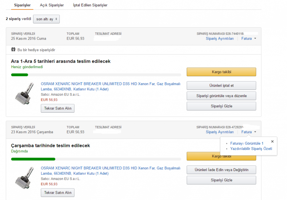Click Siparişi görüntüle veya düzenle

pyautogui.click(x=221, y=96)
